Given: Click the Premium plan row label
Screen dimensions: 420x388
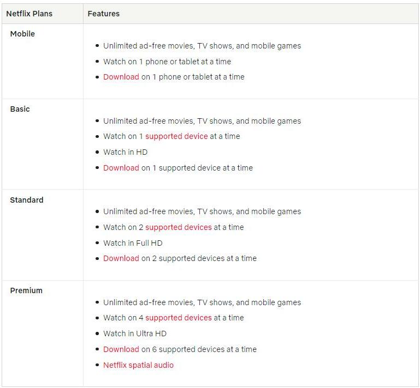Looking at the screenshot, I should click(26, 290).
